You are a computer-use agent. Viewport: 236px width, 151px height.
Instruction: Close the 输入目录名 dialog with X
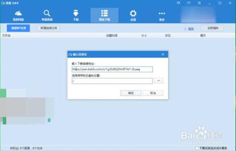[163, 54]
